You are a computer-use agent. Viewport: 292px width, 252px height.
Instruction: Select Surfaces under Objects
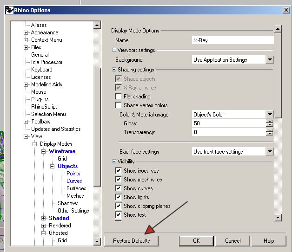pos(76,188)
